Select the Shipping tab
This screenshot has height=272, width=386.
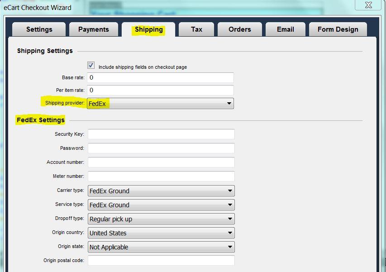pyautogui.click(x=148, y=29)
